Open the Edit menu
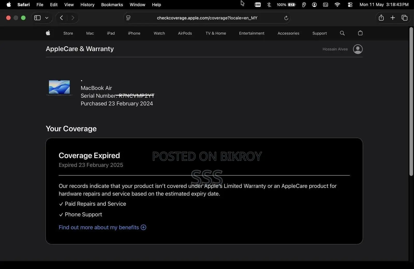This screenshot has width=414, height=269. [x=54, y=5]
